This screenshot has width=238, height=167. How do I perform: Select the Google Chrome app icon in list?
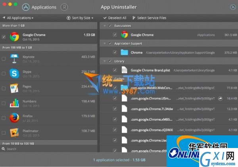tap(14, 37)
